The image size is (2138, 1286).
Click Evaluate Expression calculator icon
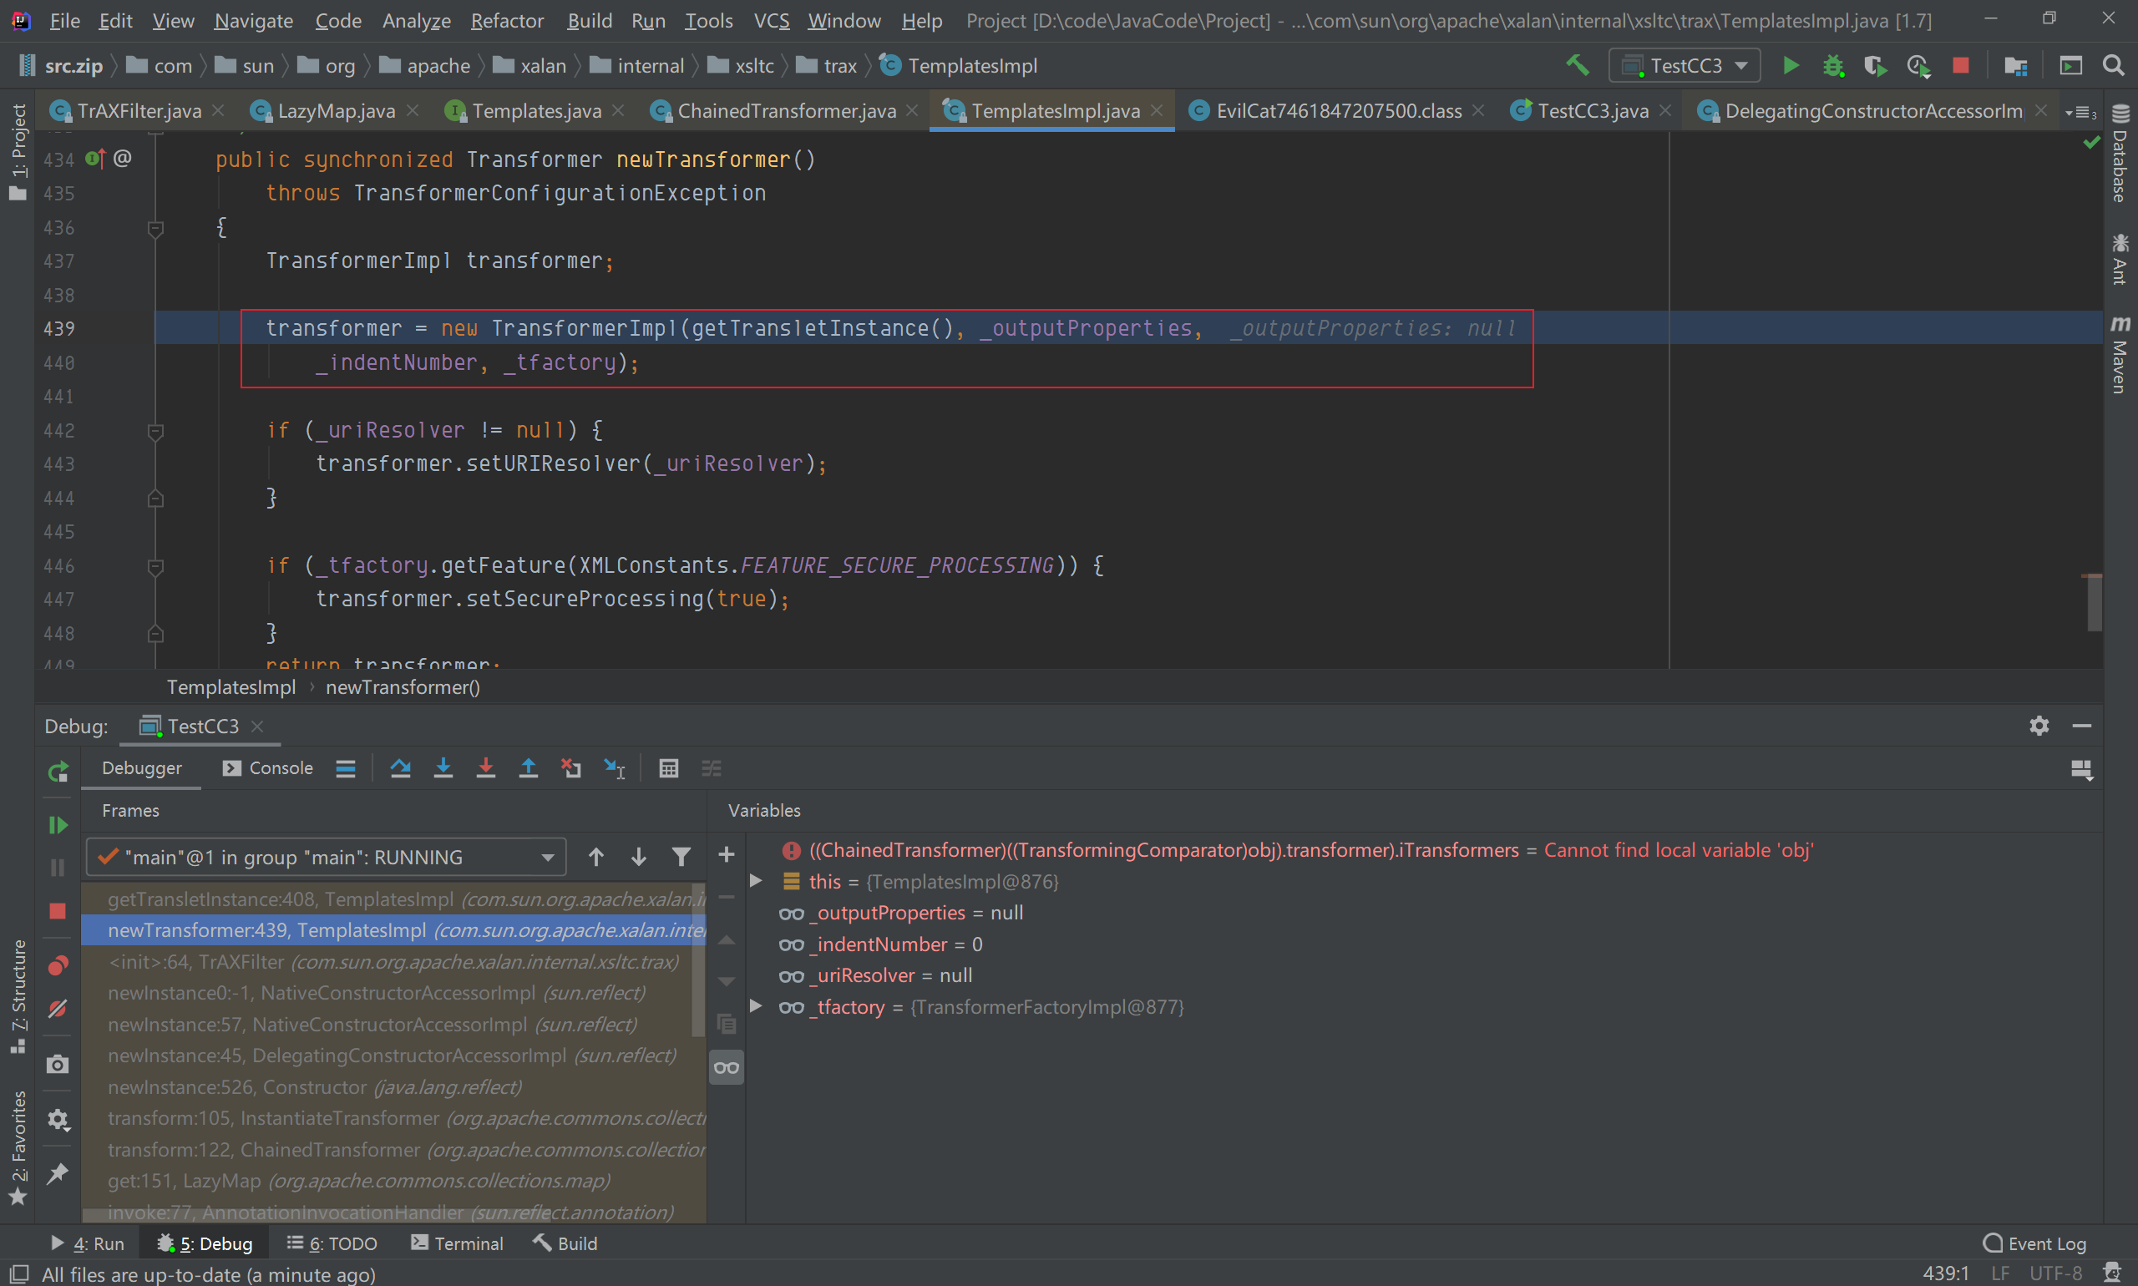click(668, 768)
